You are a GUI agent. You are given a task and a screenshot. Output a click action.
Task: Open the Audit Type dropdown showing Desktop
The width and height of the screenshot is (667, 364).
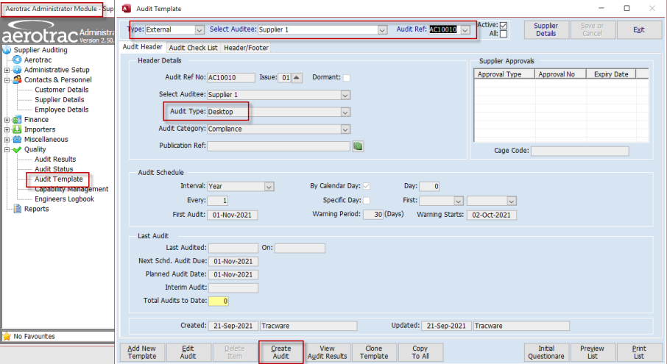coord(345,112)
